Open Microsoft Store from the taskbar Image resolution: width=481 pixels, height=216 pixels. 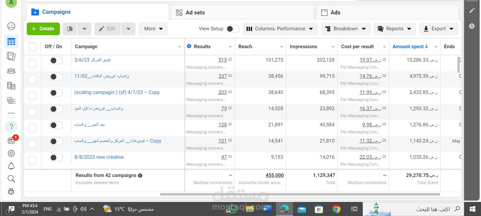coord(319,209)
